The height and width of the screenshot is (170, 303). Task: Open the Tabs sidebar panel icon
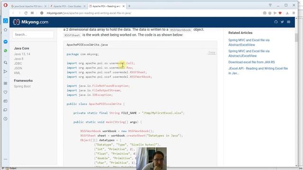[x=6, y=110]
